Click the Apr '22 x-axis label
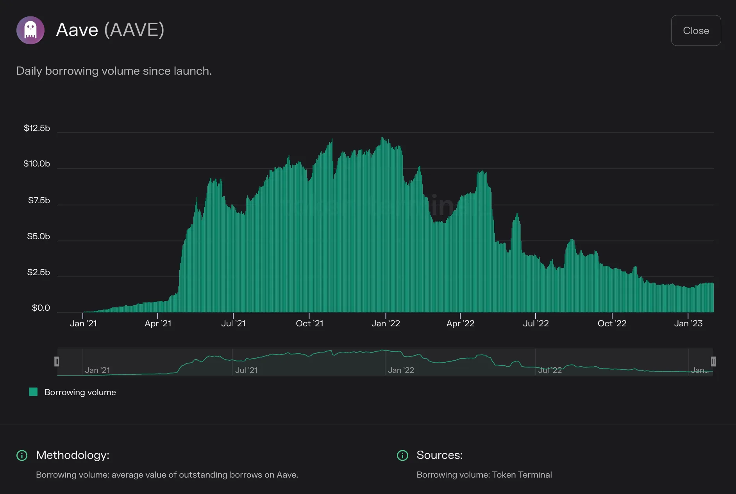The width and height of the screenshot is (736, 494). (x=460, y=323)
